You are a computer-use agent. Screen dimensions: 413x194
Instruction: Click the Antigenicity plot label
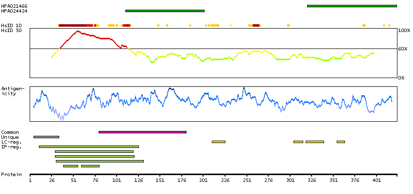[x=12, y=91]
